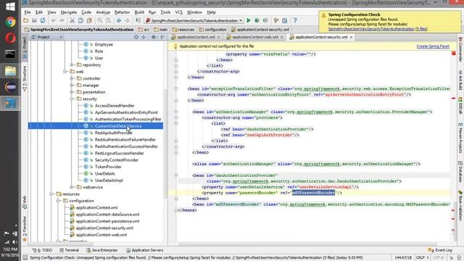
Task: Switch to applicationContext-web.xml editor tab
Action: (254, 37)
